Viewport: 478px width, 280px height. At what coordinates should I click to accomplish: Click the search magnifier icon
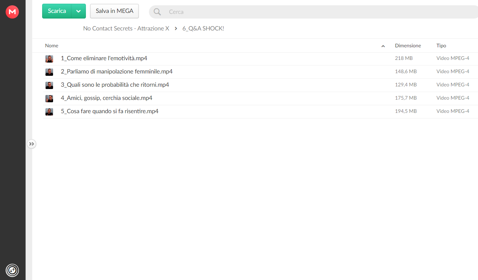157,12
